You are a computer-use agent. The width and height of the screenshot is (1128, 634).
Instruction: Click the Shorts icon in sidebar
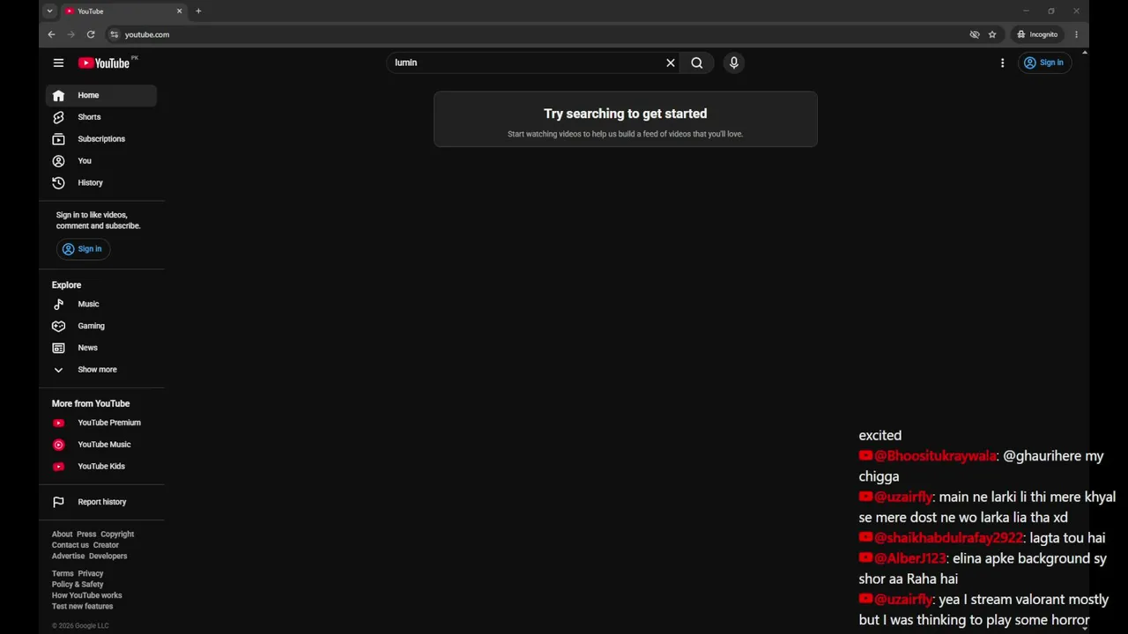(x=58, y=117)
